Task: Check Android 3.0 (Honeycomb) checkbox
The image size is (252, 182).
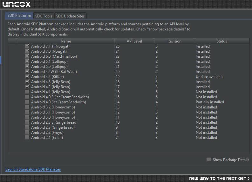Action: (x=27, y=117)
